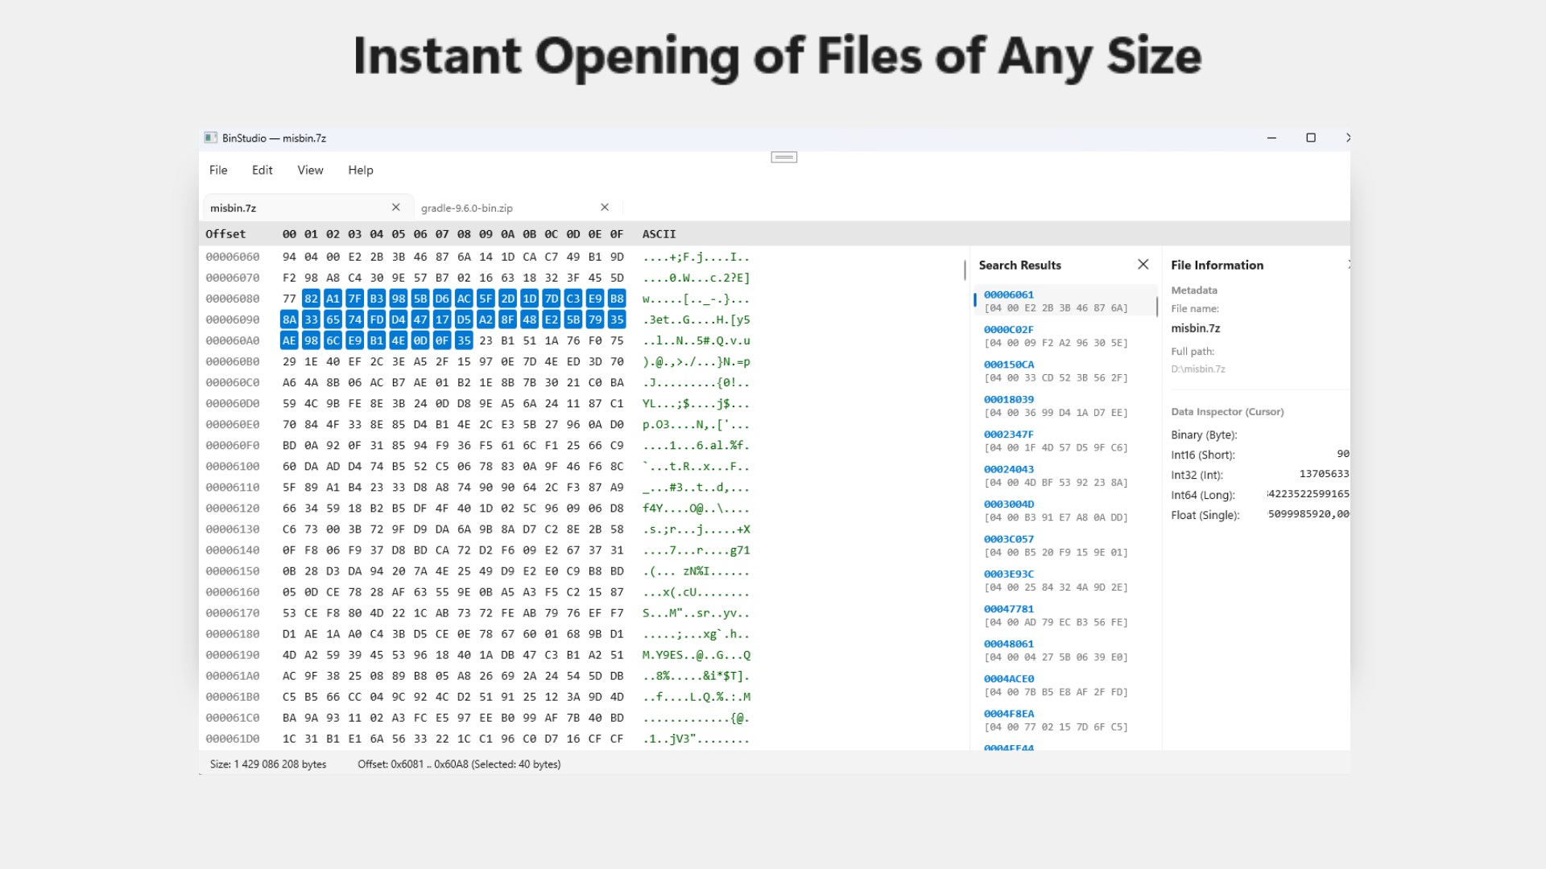Jump to search result 000150CA
Screen dimensions: 1546x869
pyautogui.click(x=1065, y=371)
